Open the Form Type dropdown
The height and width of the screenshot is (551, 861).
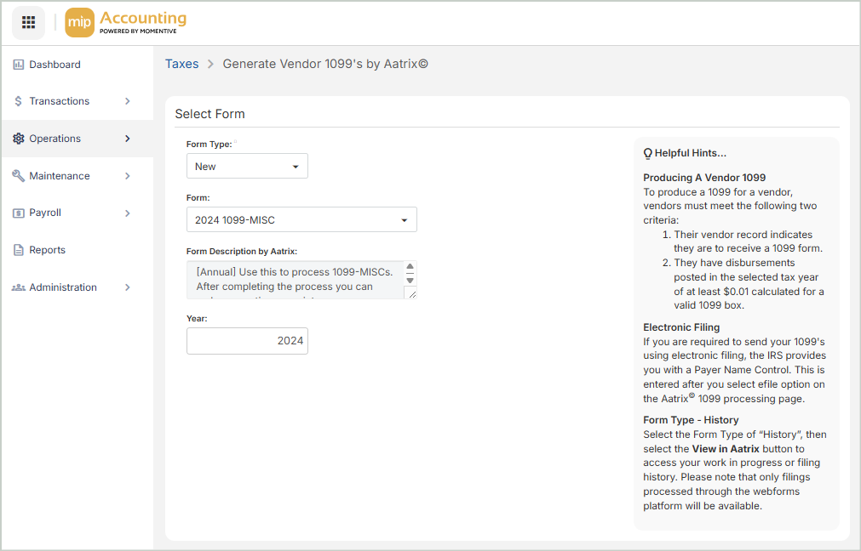247,167
